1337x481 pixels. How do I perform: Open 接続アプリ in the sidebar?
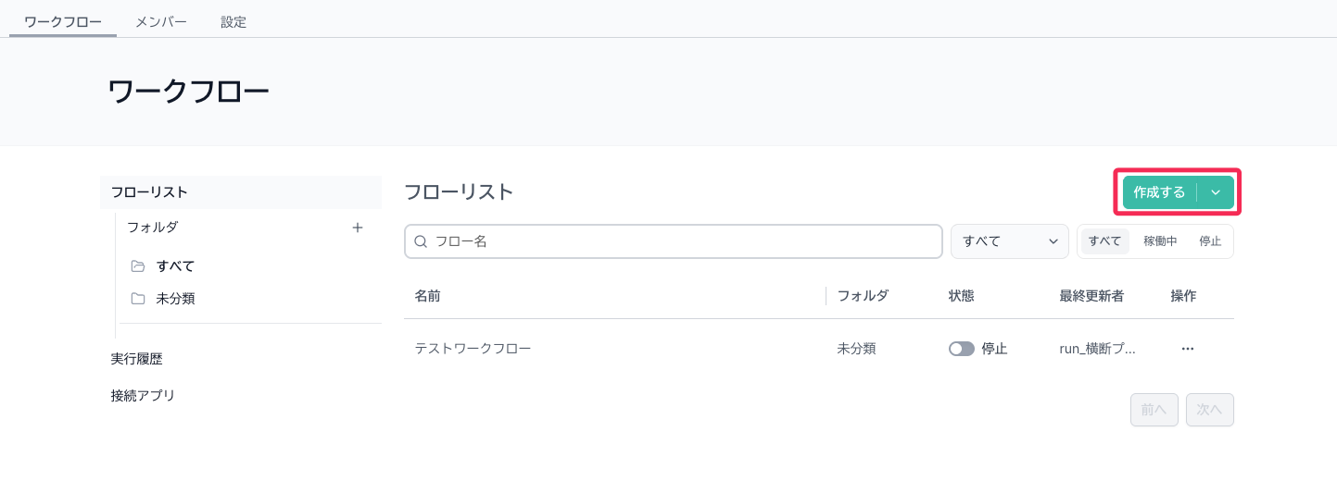click(x=143, y=396)
